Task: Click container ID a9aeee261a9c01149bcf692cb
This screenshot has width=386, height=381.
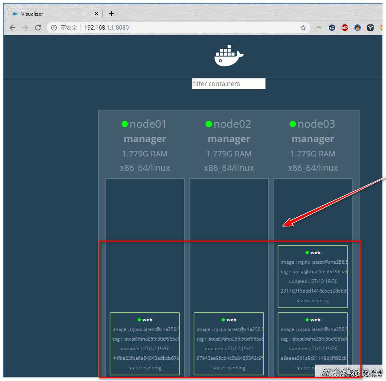Action: [x=314, y=358]
